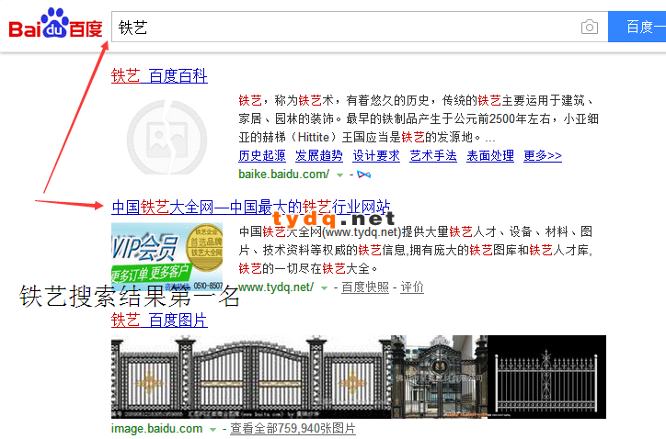Open the 历史起源 sublink
666x439 pixels.
coord(262,155)
